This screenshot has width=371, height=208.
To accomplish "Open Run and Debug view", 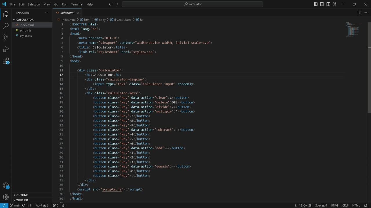I will [x=6, y=49].
